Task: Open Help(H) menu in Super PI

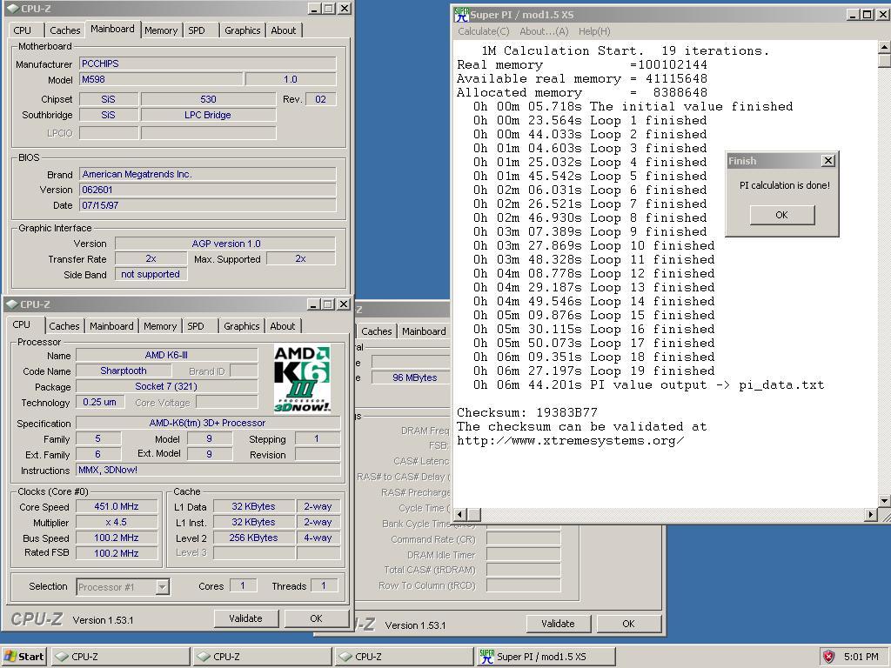Action: (594, 31)
